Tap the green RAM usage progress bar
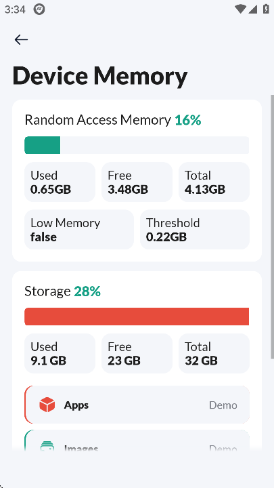This screenshot has width=274, height=488. point(137,145)
